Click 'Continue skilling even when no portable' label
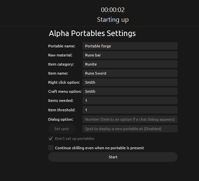199x181 pixels. pos(99,148)
